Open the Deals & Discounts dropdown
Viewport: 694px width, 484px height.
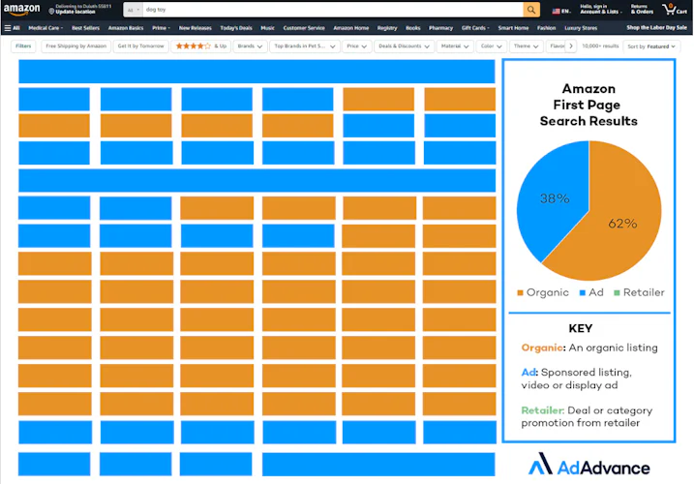(403, 46)
